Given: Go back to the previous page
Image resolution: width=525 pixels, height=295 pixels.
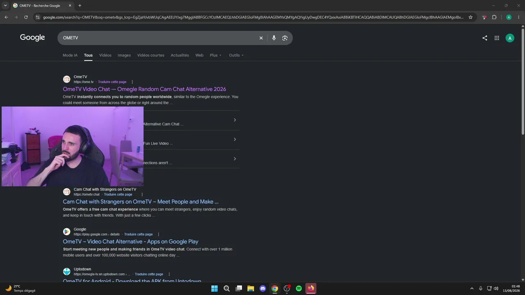Looking at the screenshot, I should 6,17.
